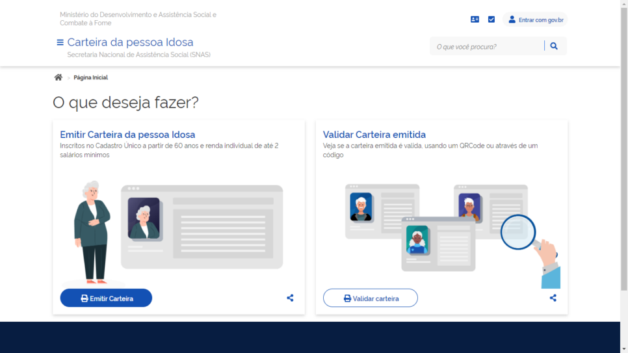Open Página Inicial breadcrumb link

[90, 77]
